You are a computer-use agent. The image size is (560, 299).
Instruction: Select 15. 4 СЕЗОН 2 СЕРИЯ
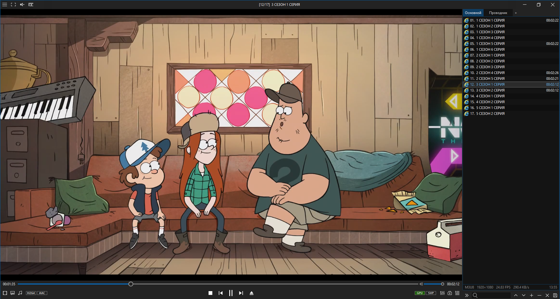pyautogui.click(x=511, y=102)
